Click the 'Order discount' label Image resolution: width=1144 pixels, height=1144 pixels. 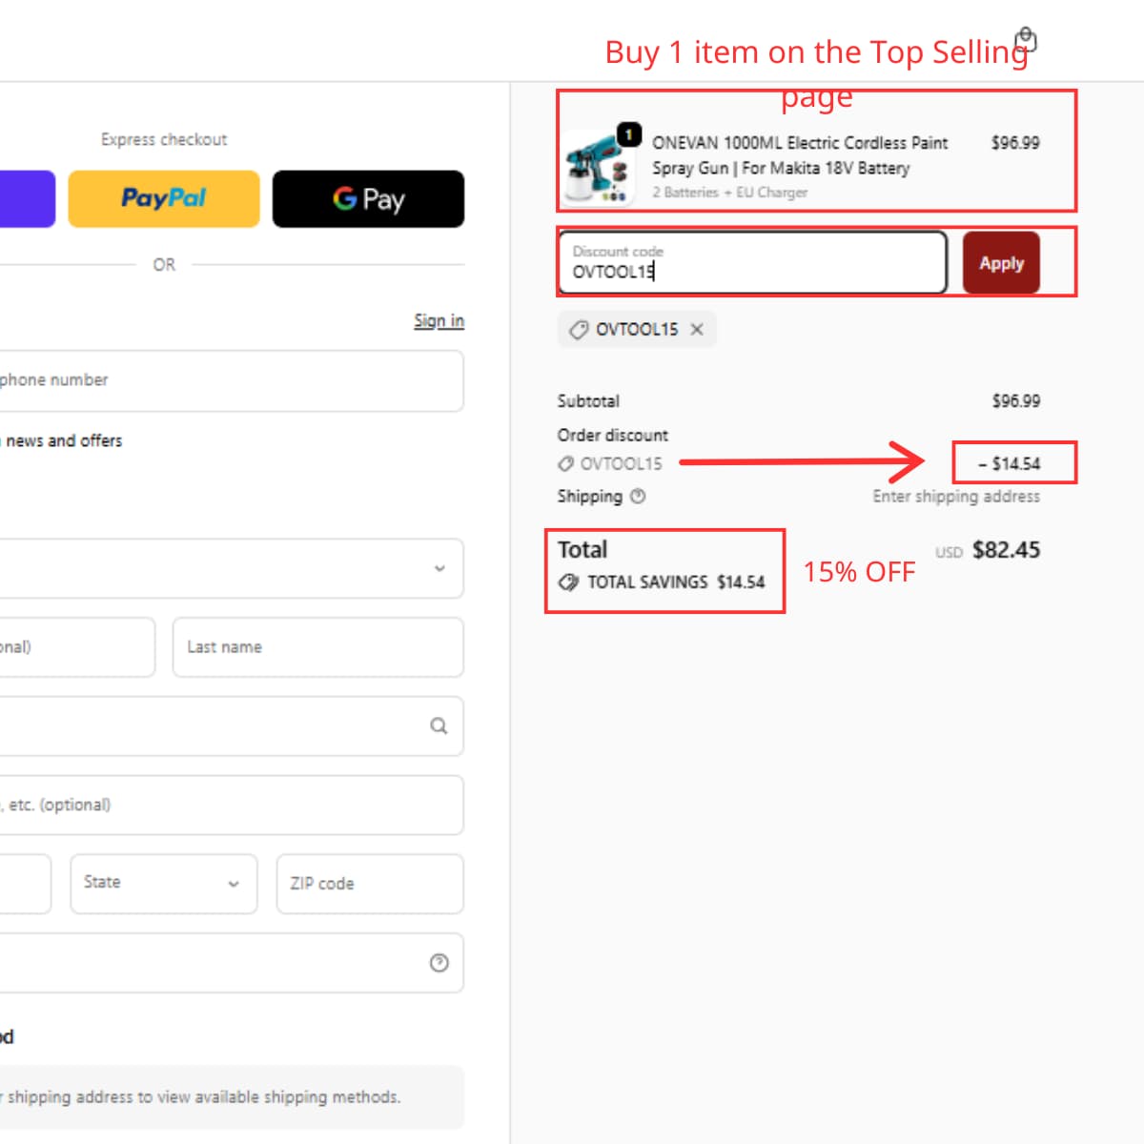tap(612, 435)
